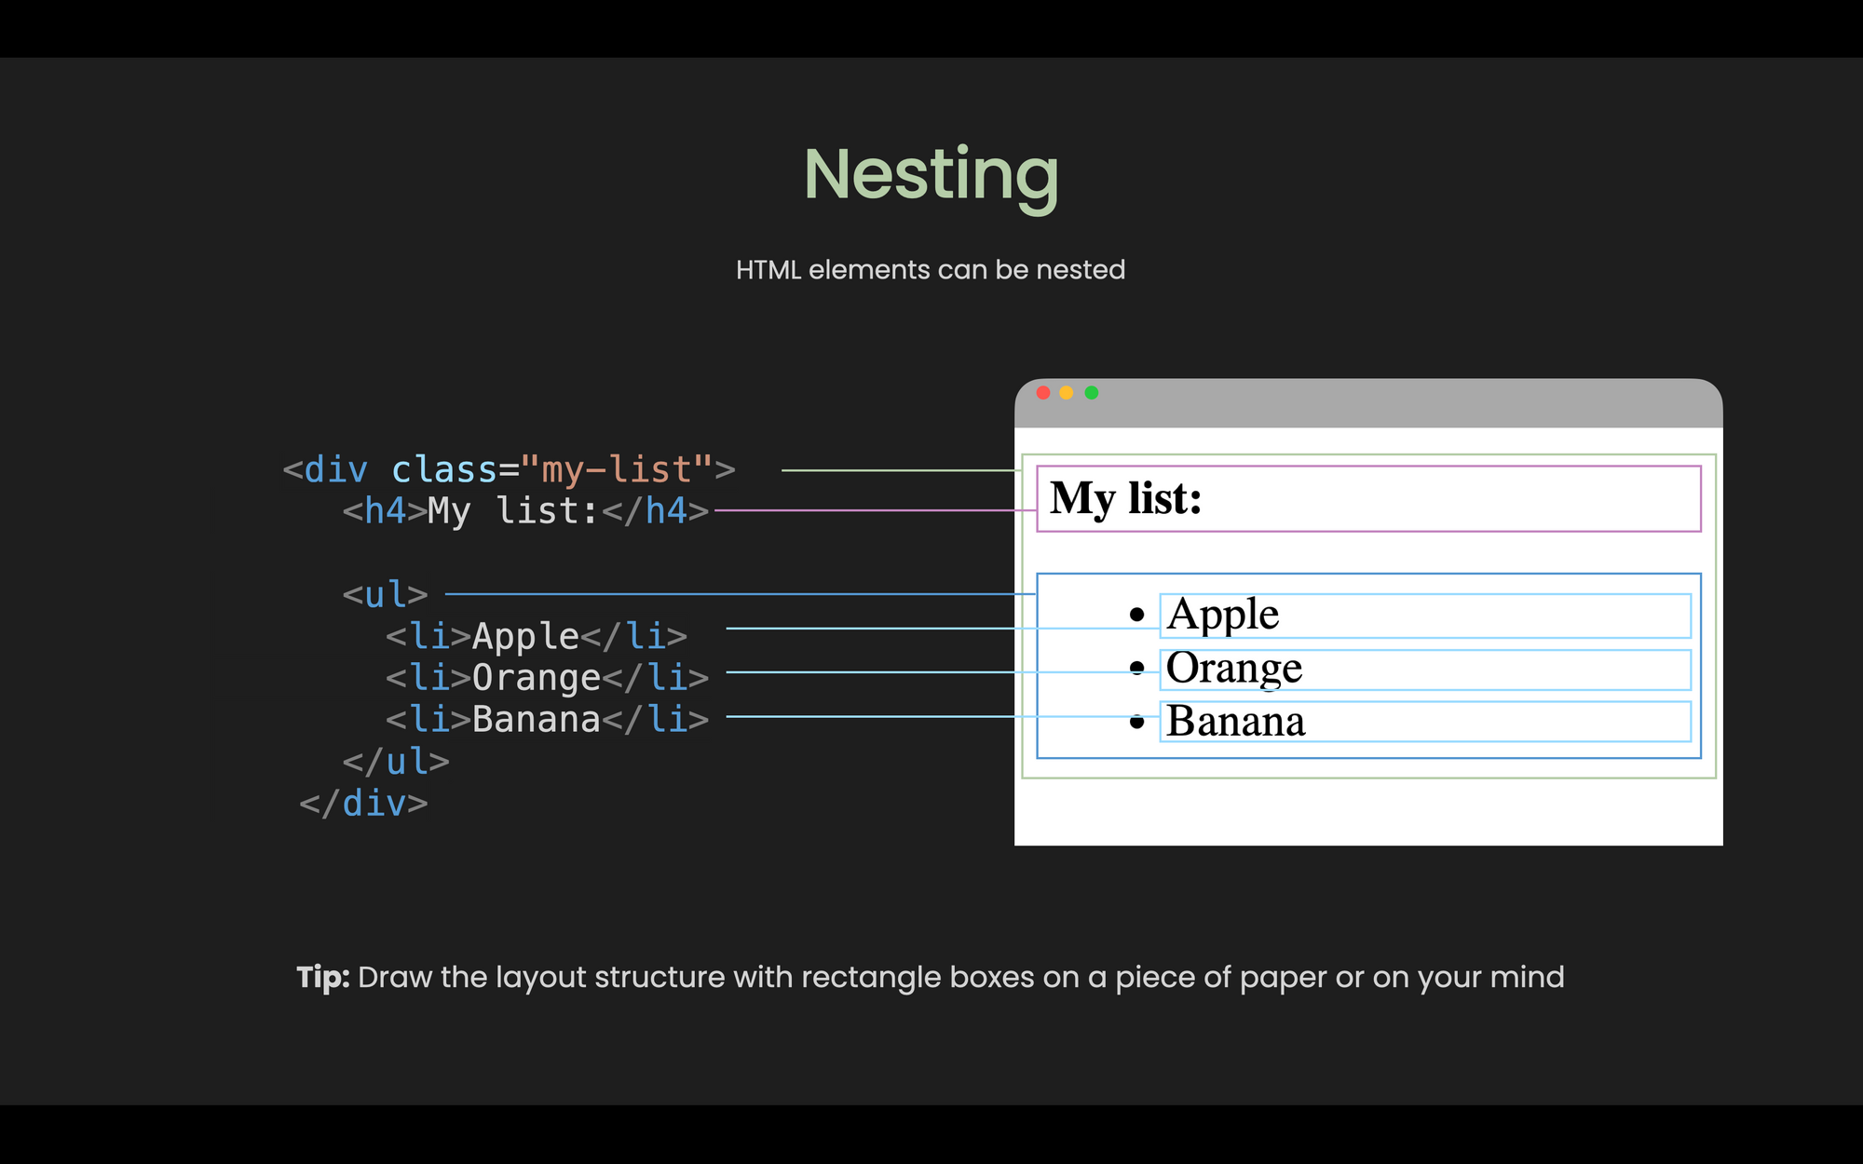Click the opening ul tag in code
Screen dimensions: 1863x1164
pos(385,594)
